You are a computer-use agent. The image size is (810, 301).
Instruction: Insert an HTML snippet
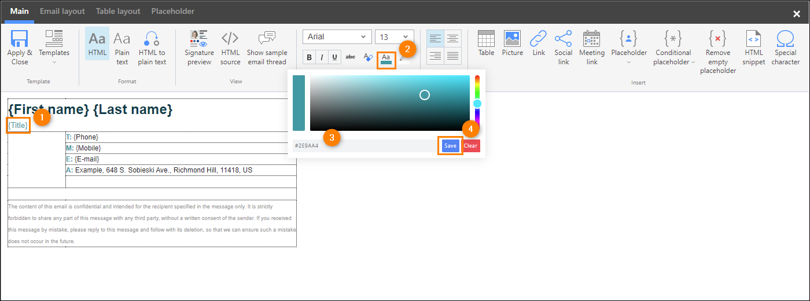754,47
